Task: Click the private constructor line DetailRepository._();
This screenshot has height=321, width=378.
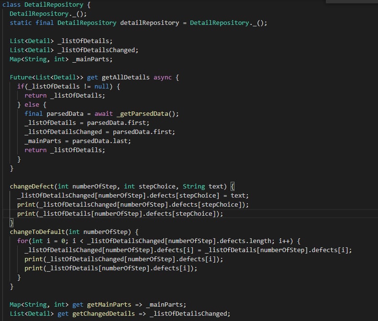Action: tap(48, 14)
